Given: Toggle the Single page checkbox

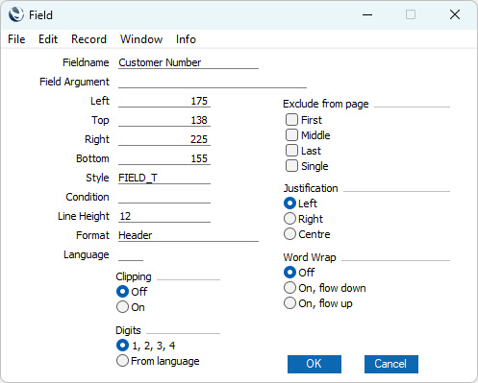Looking at the screenshot, I should coord(291,166).
